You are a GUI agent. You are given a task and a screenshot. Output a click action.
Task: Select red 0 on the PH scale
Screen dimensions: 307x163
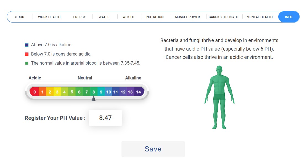tap(35, 92)
